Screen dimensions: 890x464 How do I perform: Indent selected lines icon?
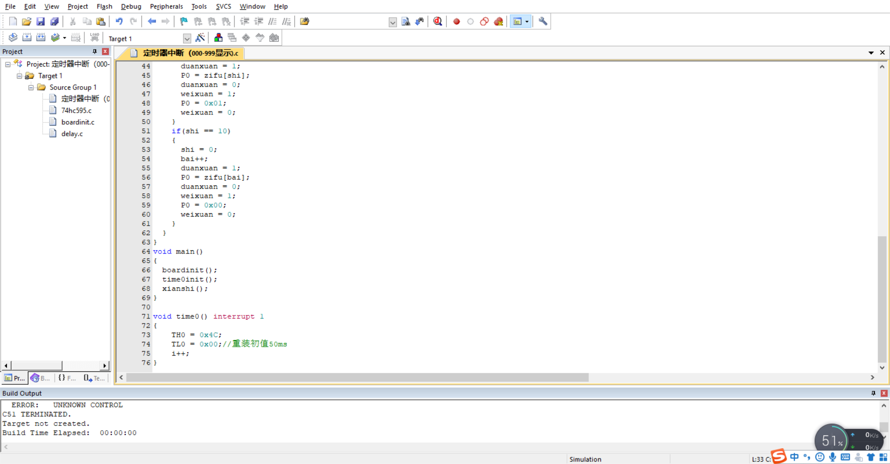[x=244, y=21]
